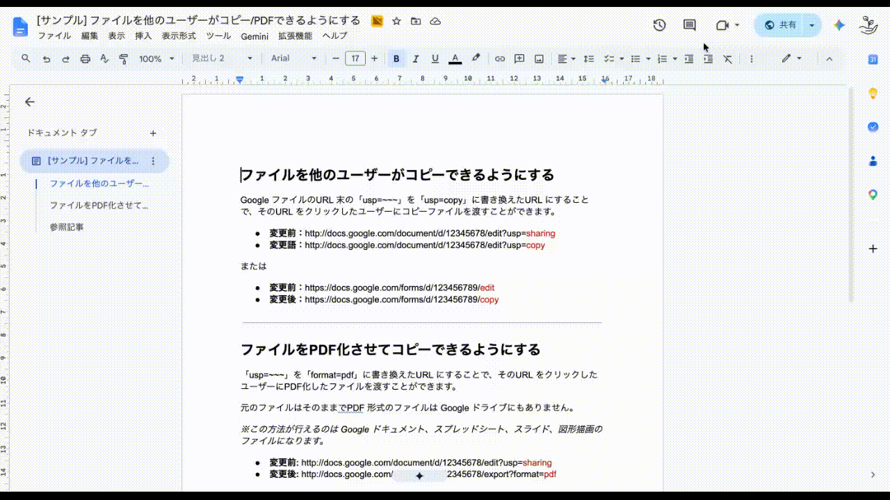Image resolution: width=890 pixels, height=500 pixels.
Task: Open the ファイル menu
Action: click(54, 36)
